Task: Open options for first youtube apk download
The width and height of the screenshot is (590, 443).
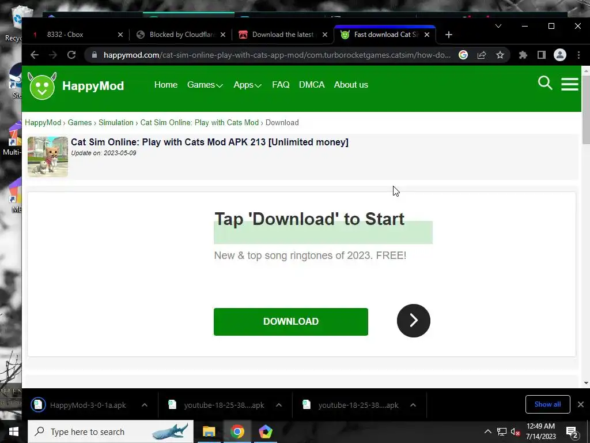Action: pyautogui.click(x=279, y=405)
